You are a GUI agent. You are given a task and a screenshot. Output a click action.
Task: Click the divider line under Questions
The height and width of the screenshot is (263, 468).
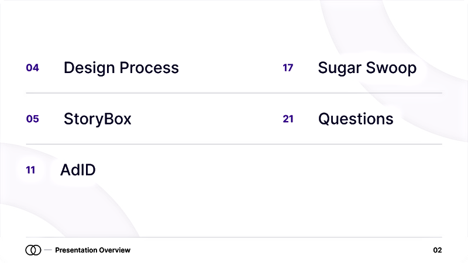click(363, 144)
